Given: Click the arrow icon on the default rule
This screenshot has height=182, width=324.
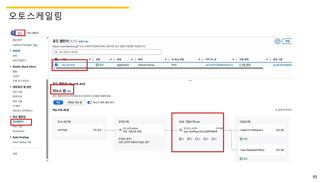Looking at the screenshot, I should pos(120,130).
